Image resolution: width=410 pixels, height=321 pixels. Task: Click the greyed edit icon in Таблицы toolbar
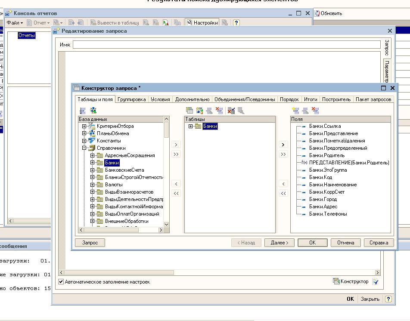tap(209, 111)
